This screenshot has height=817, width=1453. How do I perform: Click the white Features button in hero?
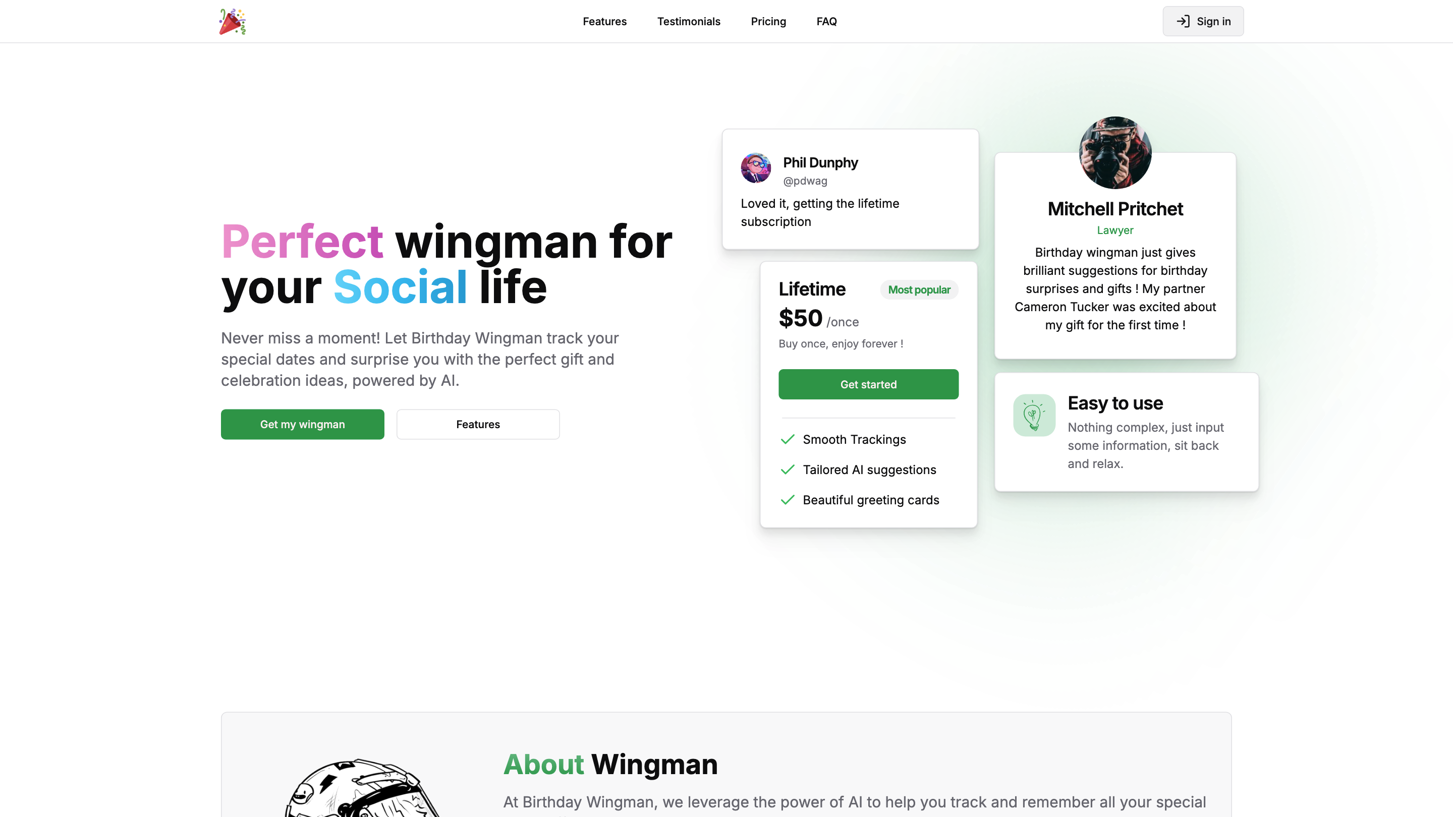tap(478, 424)
